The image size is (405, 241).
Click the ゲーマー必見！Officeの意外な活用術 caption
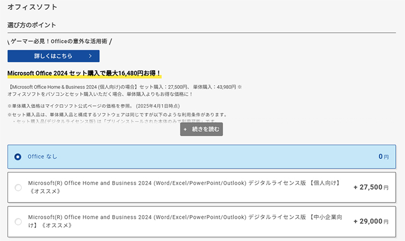tap(59, 42)
